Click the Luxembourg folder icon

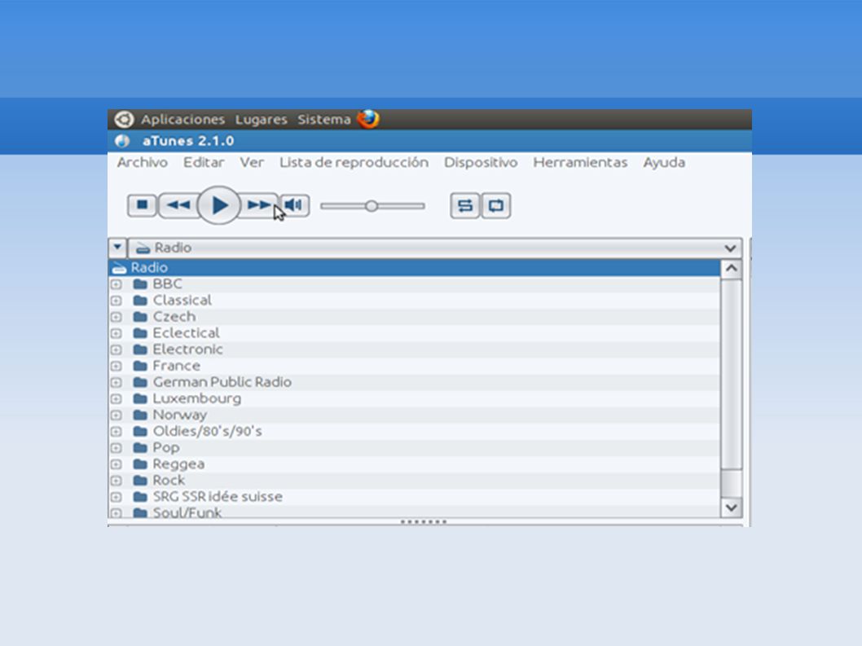140,398
